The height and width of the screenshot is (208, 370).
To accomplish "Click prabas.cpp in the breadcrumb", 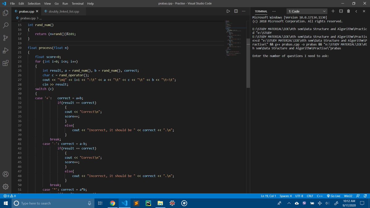I will 28,18.
